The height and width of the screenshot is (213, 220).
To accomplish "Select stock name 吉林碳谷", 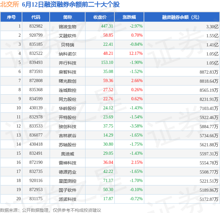I will click(x=68, y=136).
